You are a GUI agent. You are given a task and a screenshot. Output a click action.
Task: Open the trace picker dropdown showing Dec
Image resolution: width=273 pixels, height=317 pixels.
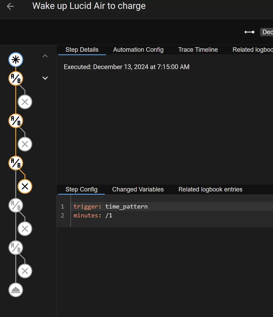267,32
